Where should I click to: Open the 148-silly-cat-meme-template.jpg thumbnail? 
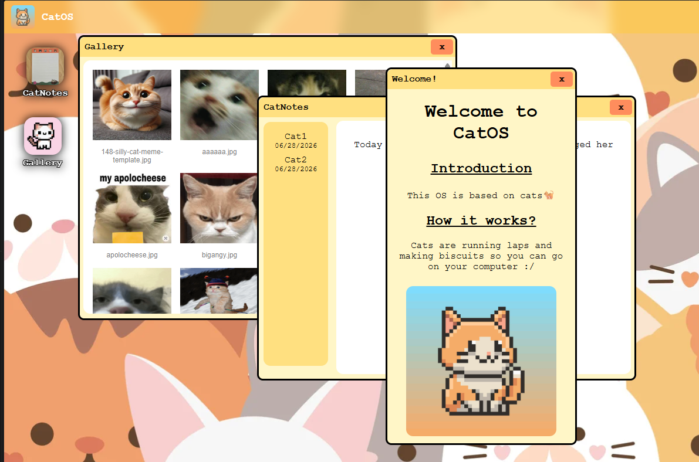(x=132, y=105)
